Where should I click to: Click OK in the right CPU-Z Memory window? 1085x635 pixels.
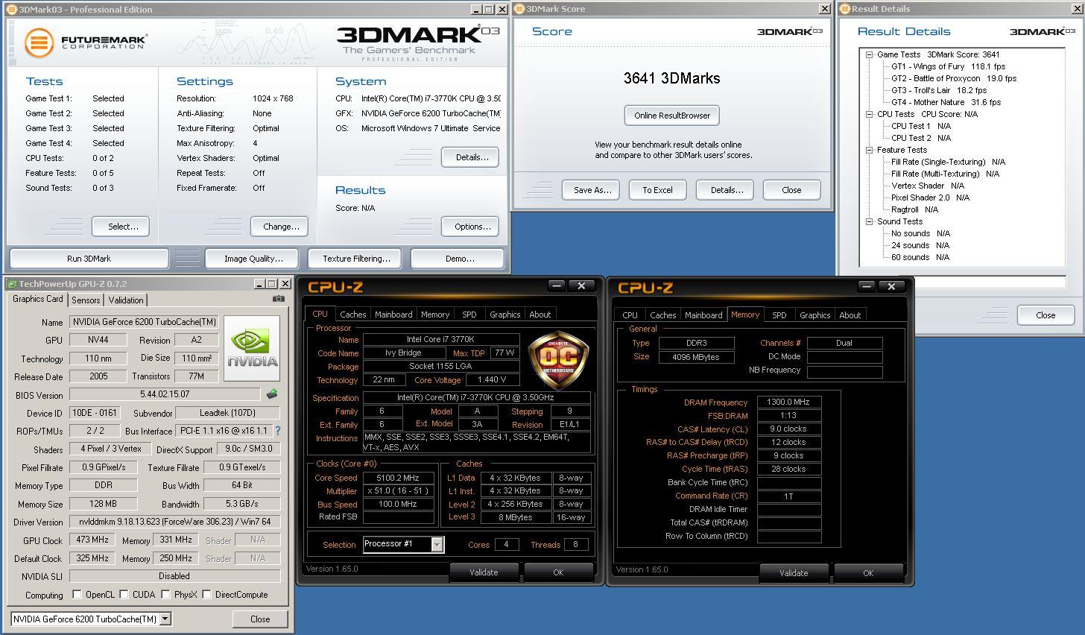pos(868,573)
